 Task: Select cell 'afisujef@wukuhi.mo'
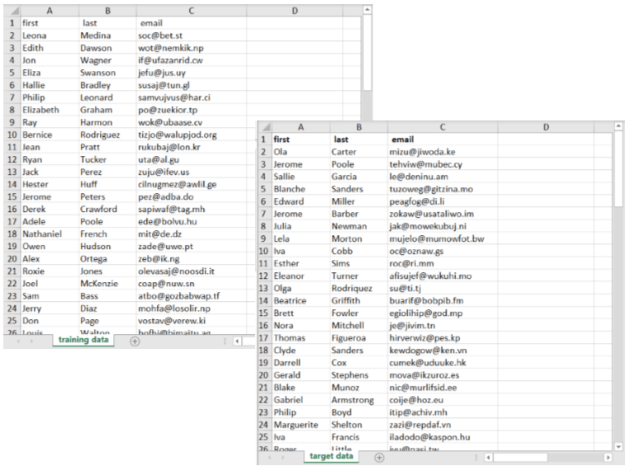tap(443, 276)
